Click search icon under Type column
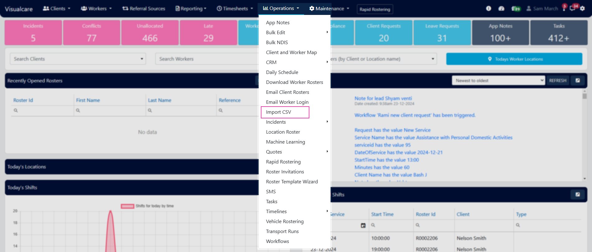 pos(518,225)
